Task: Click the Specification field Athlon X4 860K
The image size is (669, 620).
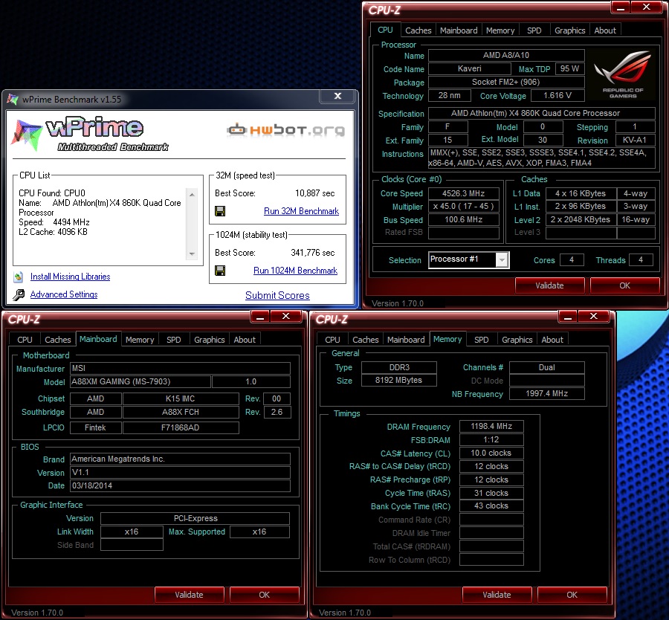Action: point(541,113)
